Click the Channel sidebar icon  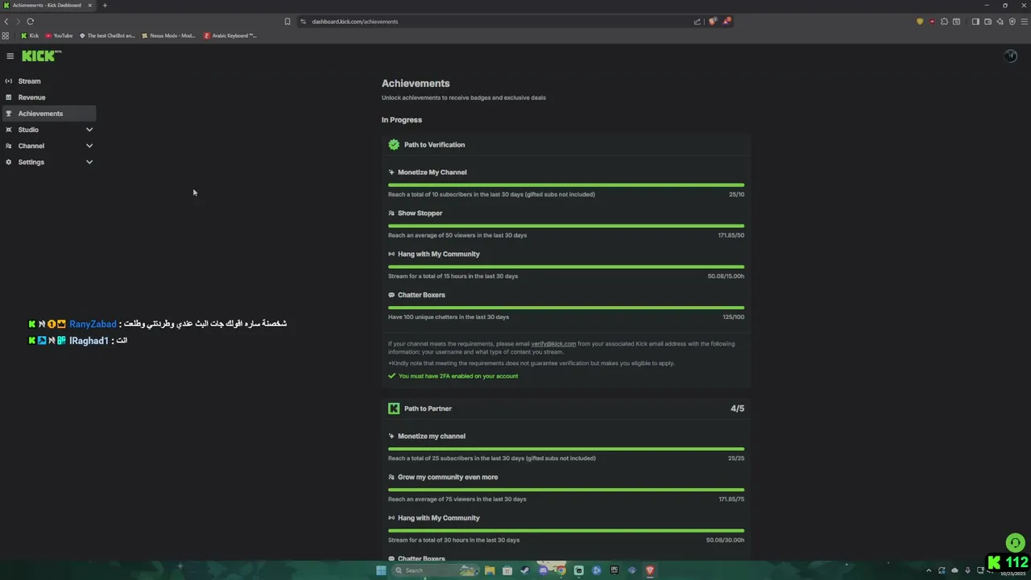tap(9, 146)
